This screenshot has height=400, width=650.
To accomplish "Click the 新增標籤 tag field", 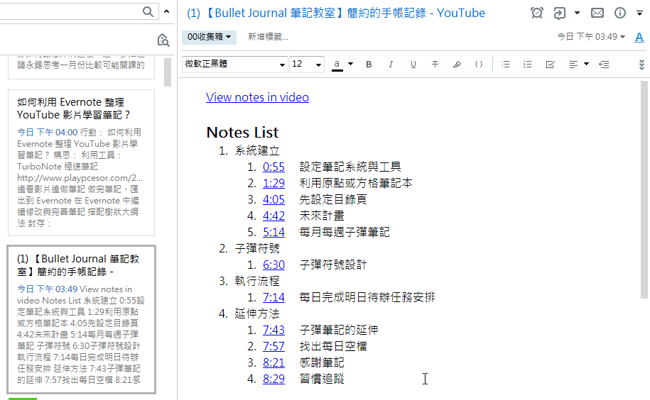I will pos(269,37).
